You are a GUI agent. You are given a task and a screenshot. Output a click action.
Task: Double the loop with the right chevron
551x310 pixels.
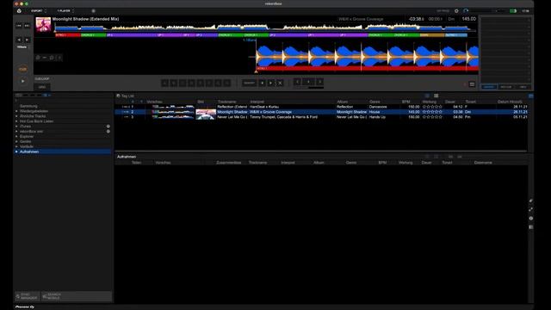click(x=319, y=82)
